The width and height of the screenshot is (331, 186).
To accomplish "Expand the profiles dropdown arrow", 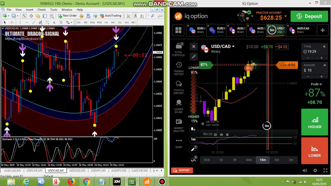I will click(18, 16).
